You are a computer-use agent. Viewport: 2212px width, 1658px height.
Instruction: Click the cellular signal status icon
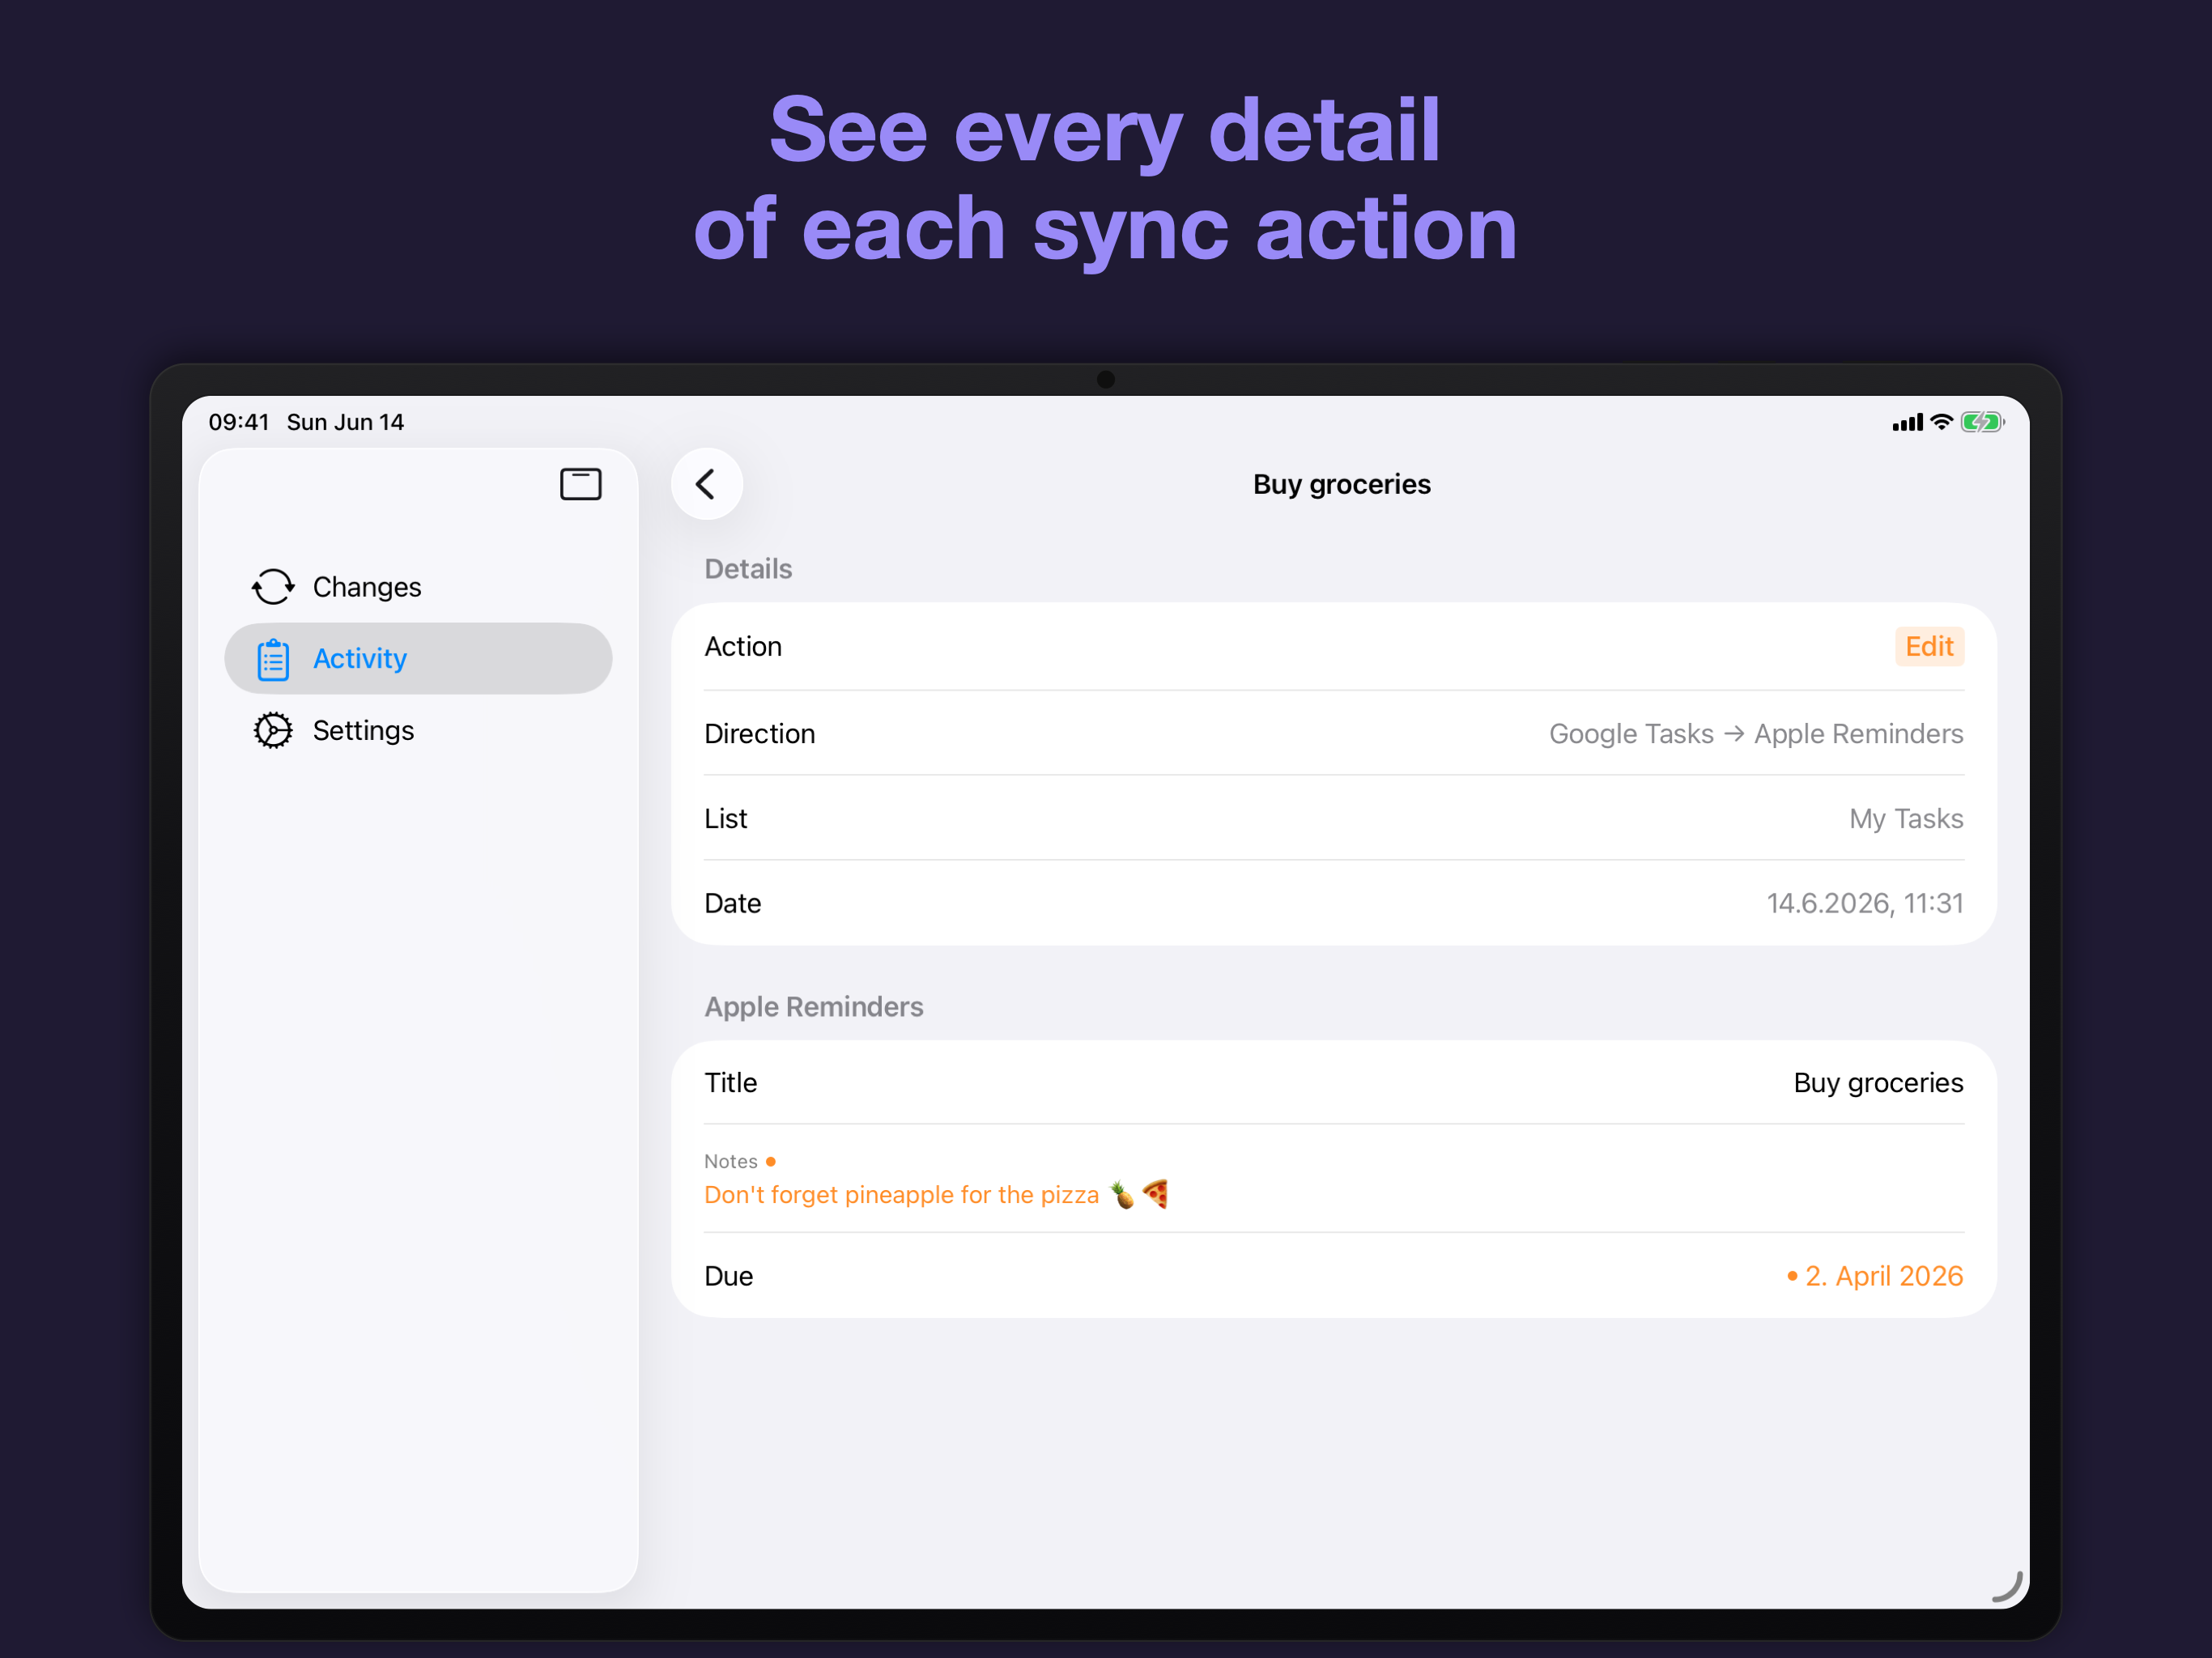coord(1907,423)
